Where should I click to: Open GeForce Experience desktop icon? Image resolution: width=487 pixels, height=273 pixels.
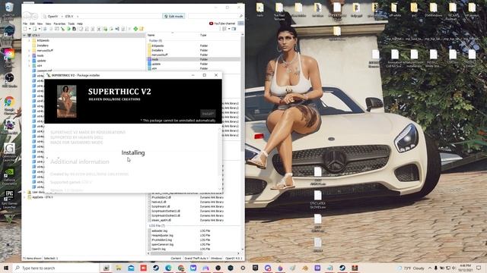click(x=9, y=177)
